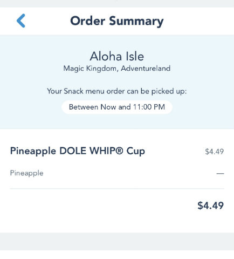The width and height of the screenshot is (234, 259).
Task: Tap the word Summary in the header
Action: point(136,22)
